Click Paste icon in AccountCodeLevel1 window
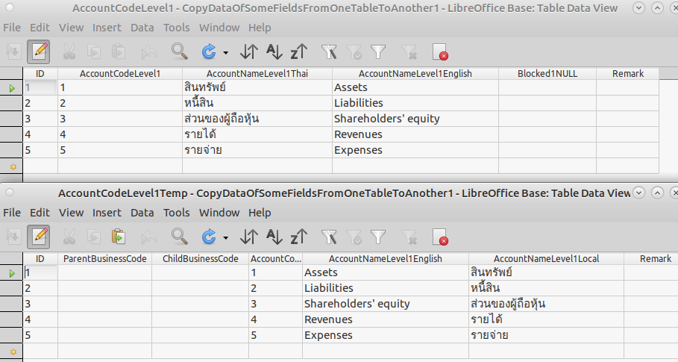The image size is (678, 362). (x=119, y=52)
